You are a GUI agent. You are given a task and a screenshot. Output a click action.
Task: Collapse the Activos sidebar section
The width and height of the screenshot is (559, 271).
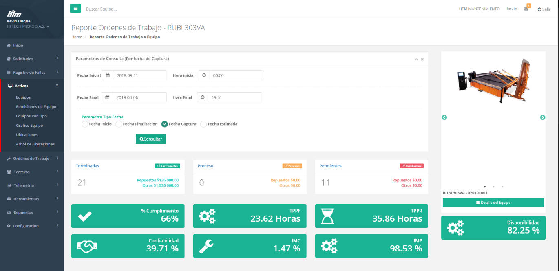point(32,86)
